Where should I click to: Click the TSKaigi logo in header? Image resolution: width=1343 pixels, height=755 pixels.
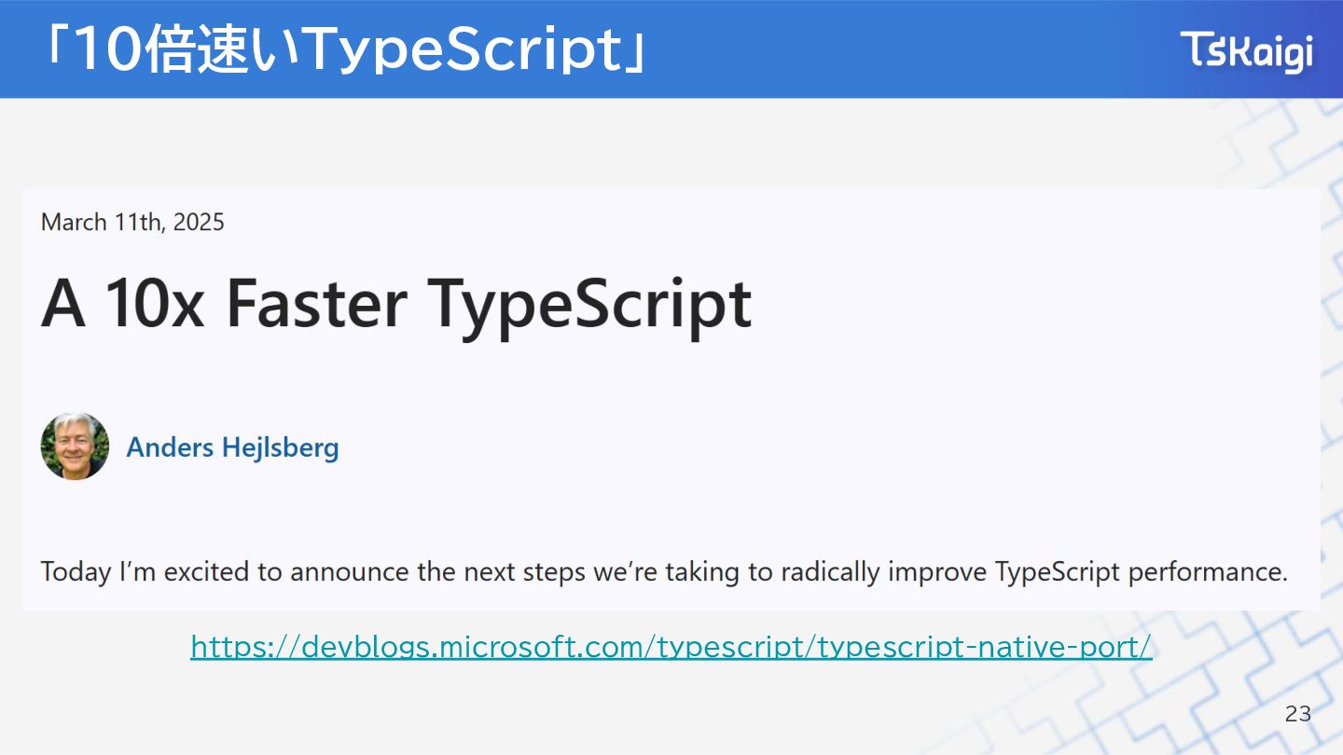[1246, 50]
